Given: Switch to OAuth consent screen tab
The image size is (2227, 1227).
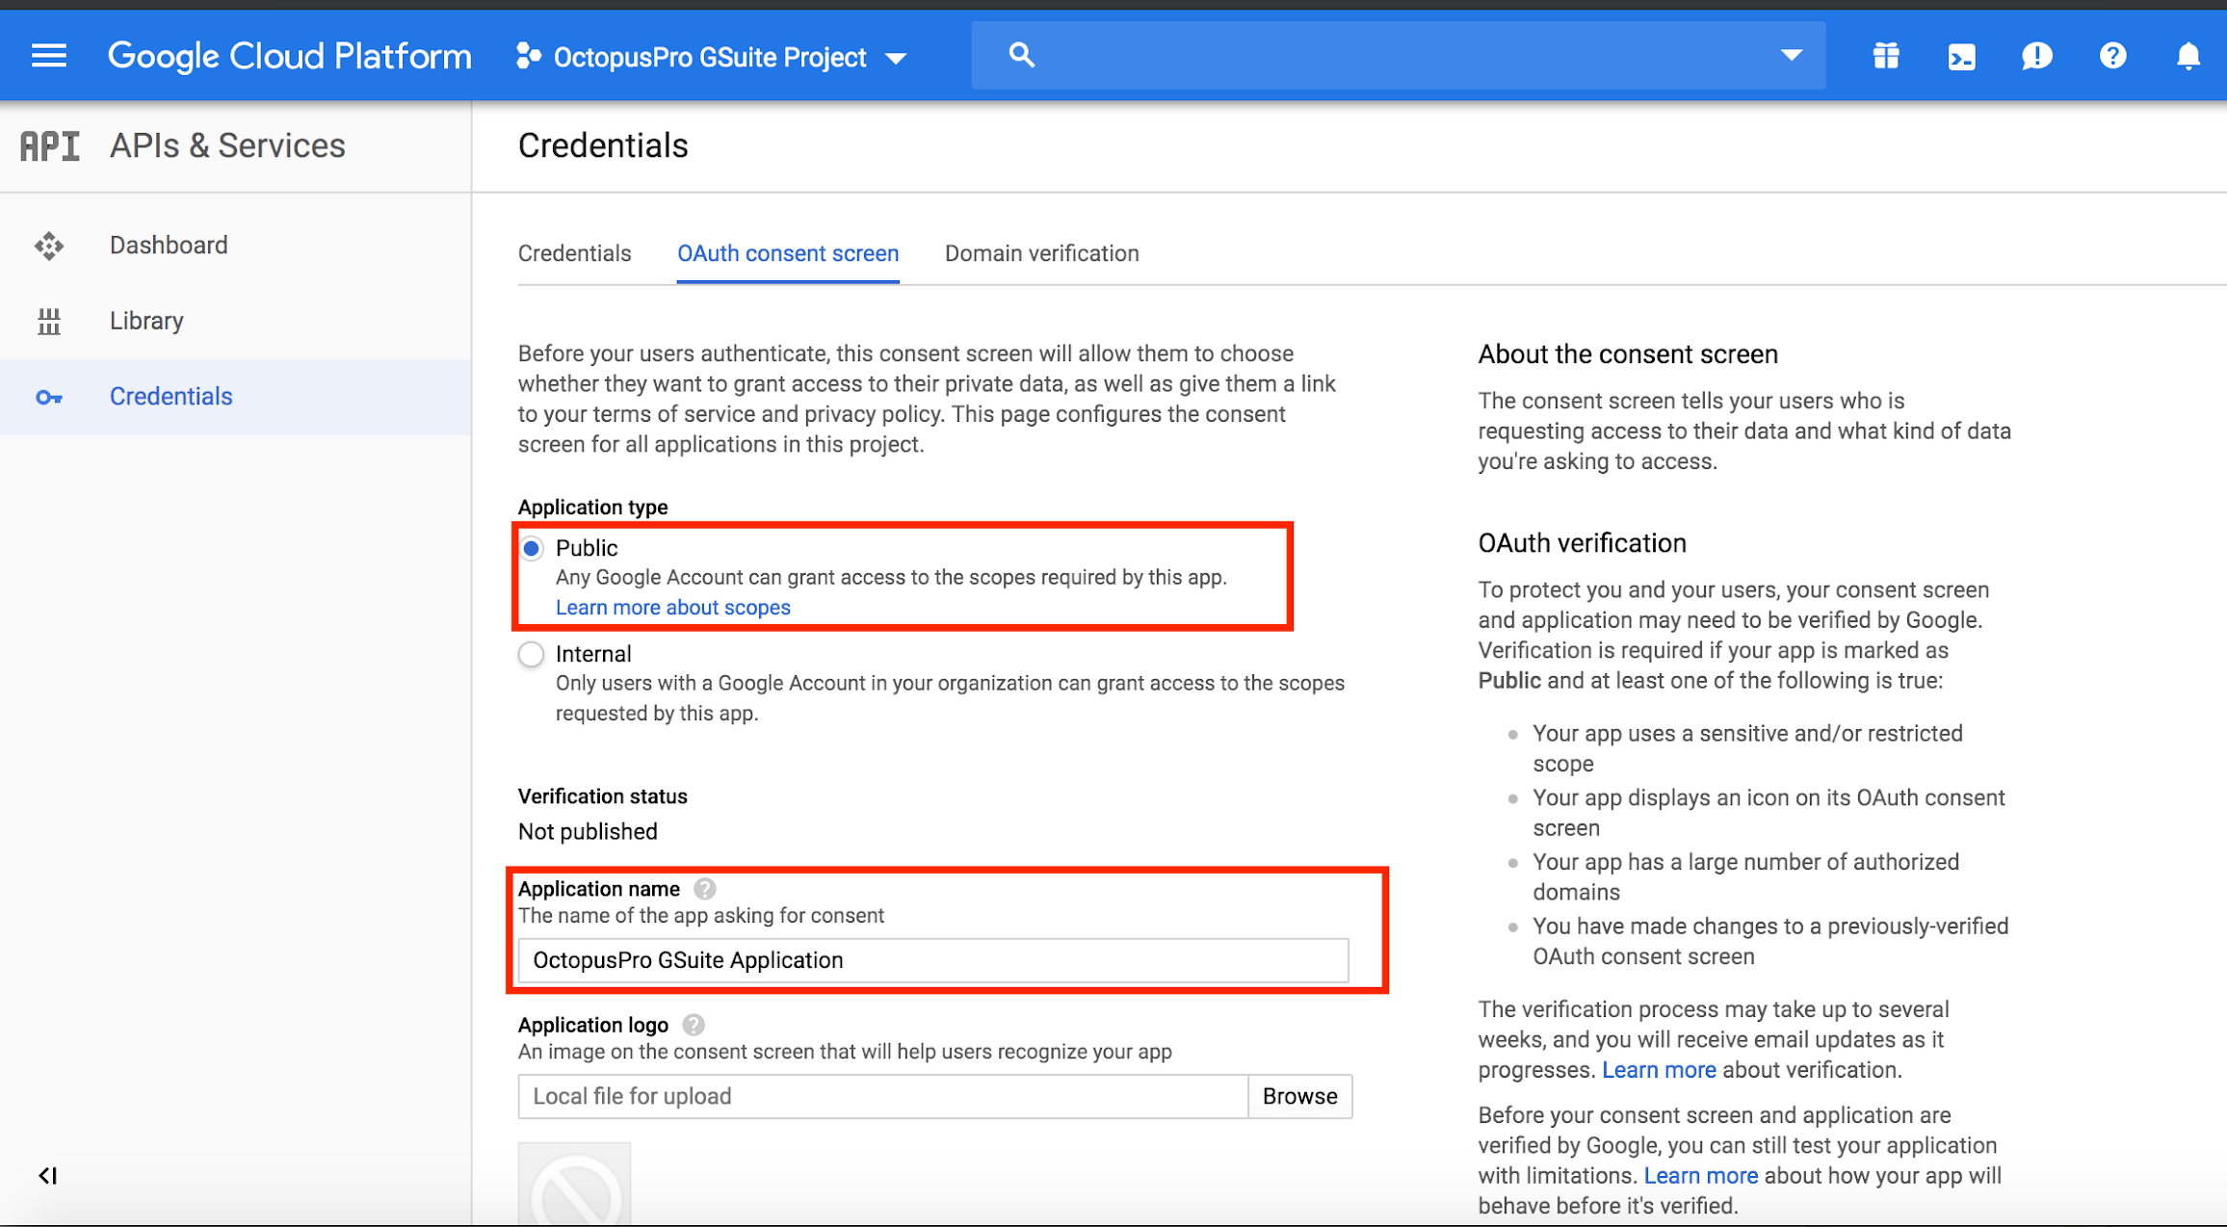Looking at the screenshot, I should [788, 253].
